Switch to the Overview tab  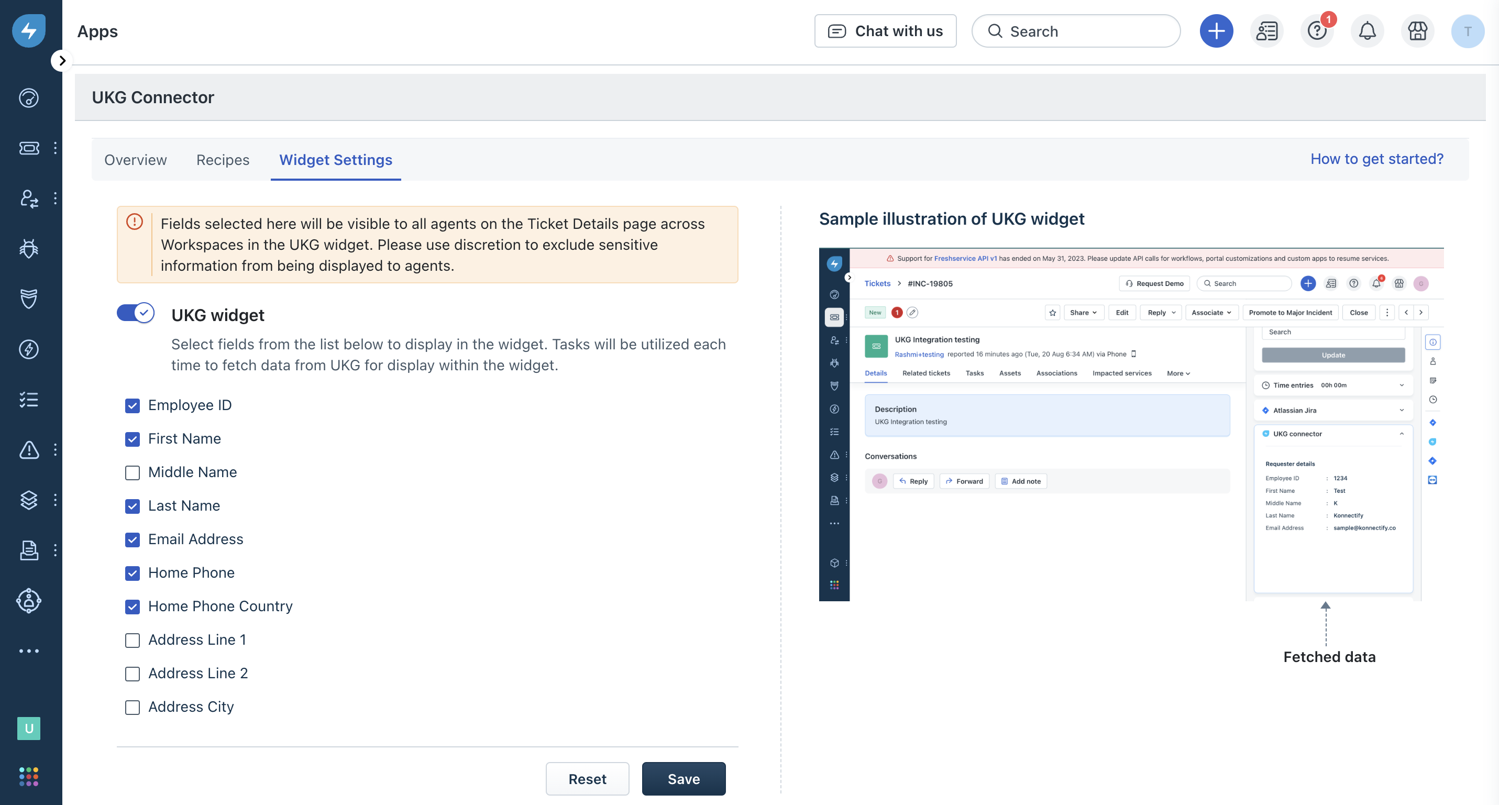point(135,160)
